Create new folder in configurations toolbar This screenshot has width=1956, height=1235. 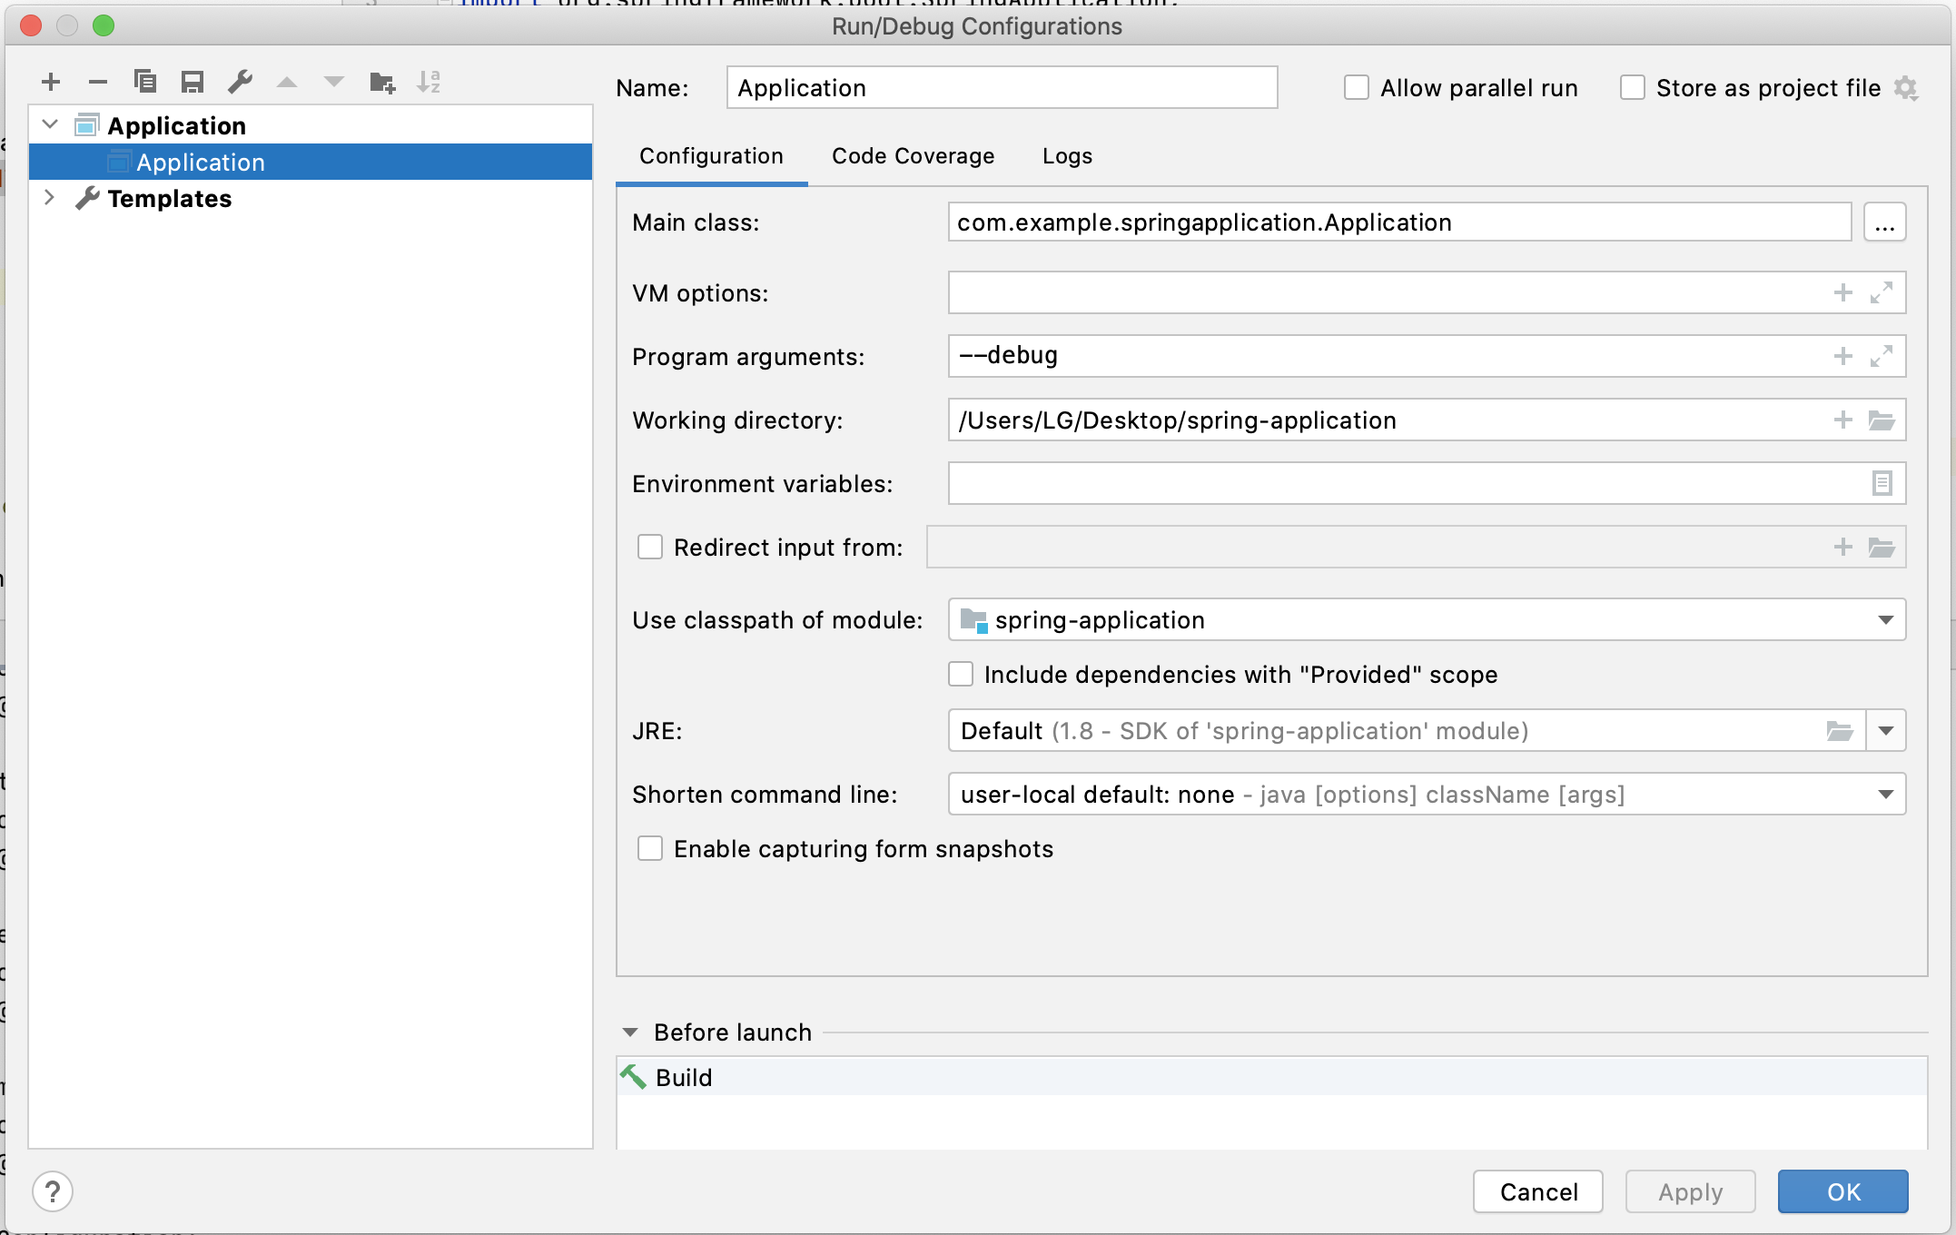(x=382, y=83)
